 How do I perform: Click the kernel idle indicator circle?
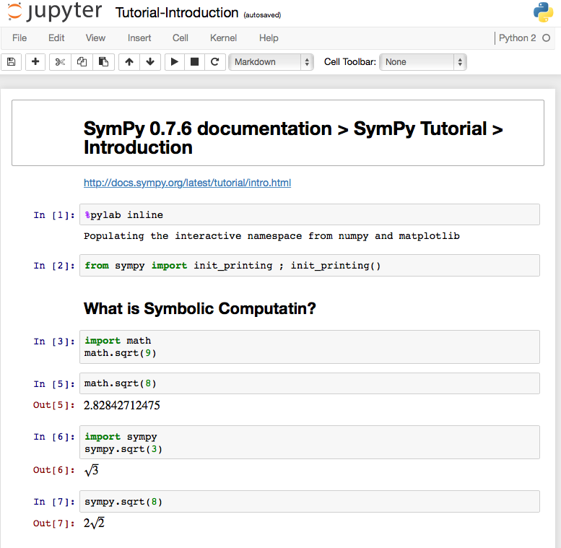546,38
